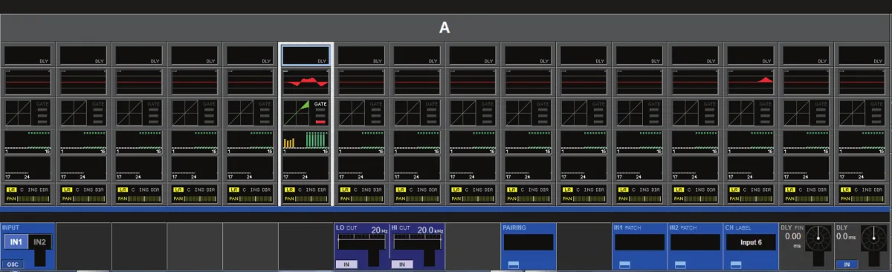Open channel 4 LR pan block
This screenshot has height=272, width=892.
195,194
